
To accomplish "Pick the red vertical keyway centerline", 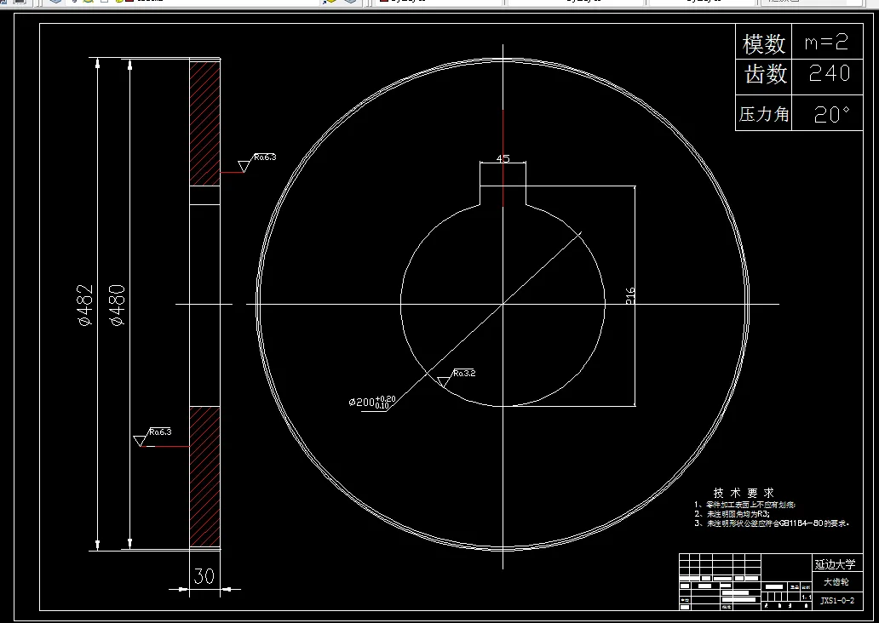I will (x=503, y=158).
